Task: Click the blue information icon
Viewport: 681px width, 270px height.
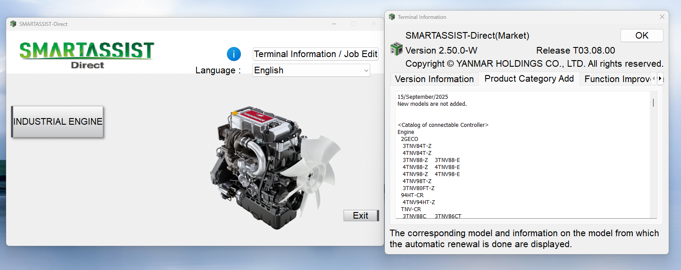Action: (x=234, y=54)
